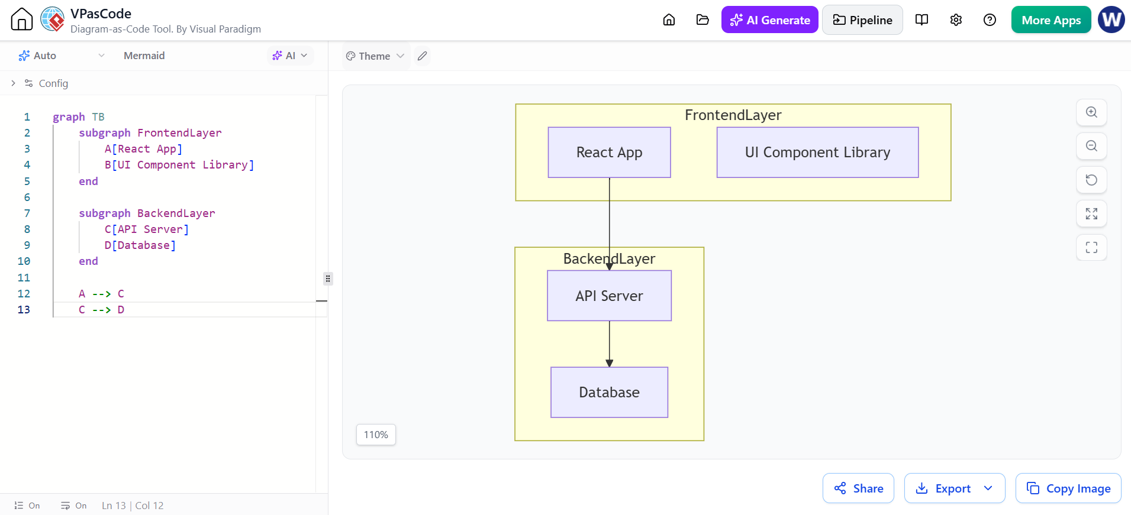Toggle line numbers On in status bar
Image resolution: width=1131 pixels, height=515 pixels.
(27, 506)
